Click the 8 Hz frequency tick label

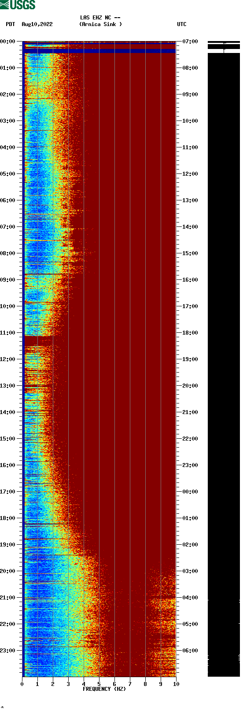coord(145,684)
